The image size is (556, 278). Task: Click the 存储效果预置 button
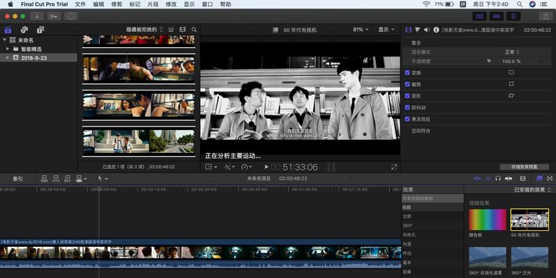pyautogui.click(x=524, y=167)
